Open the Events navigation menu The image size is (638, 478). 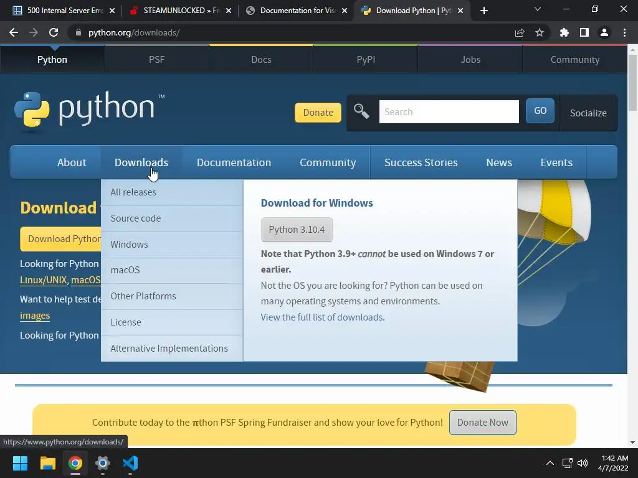point(556,162)
